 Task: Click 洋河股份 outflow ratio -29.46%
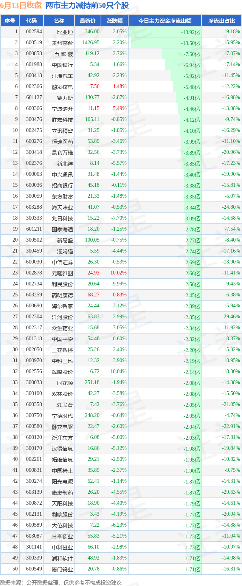[231, 317]
